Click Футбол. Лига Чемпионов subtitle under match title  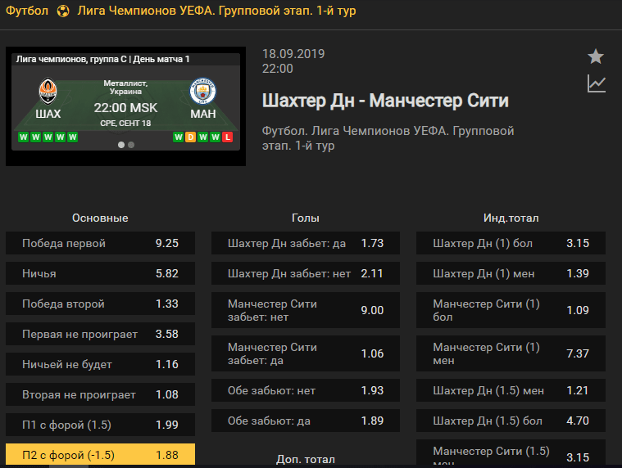(388, 137)
